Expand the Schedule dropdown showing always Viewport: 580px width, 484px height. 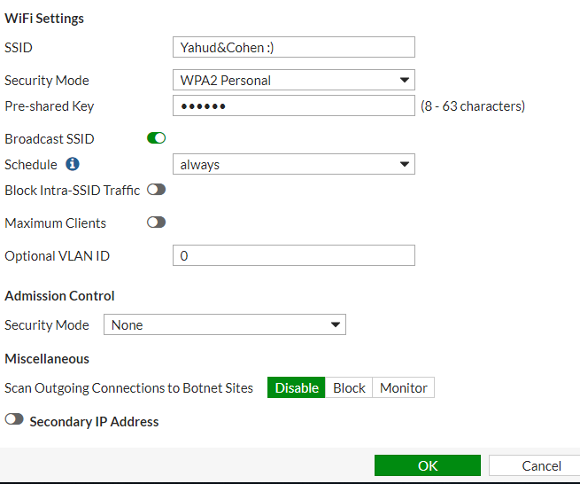pyautogui.click(x=293, y=165)
